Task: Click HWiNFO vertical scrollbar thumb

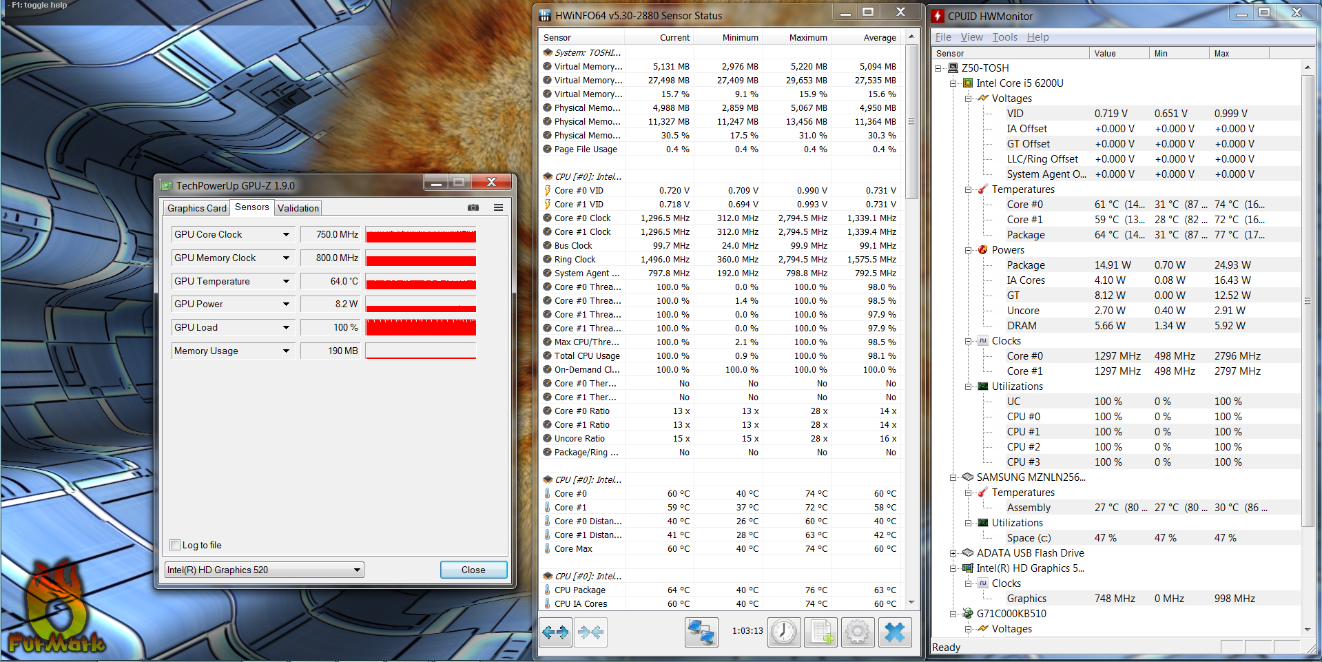Action: pos(911,122)
